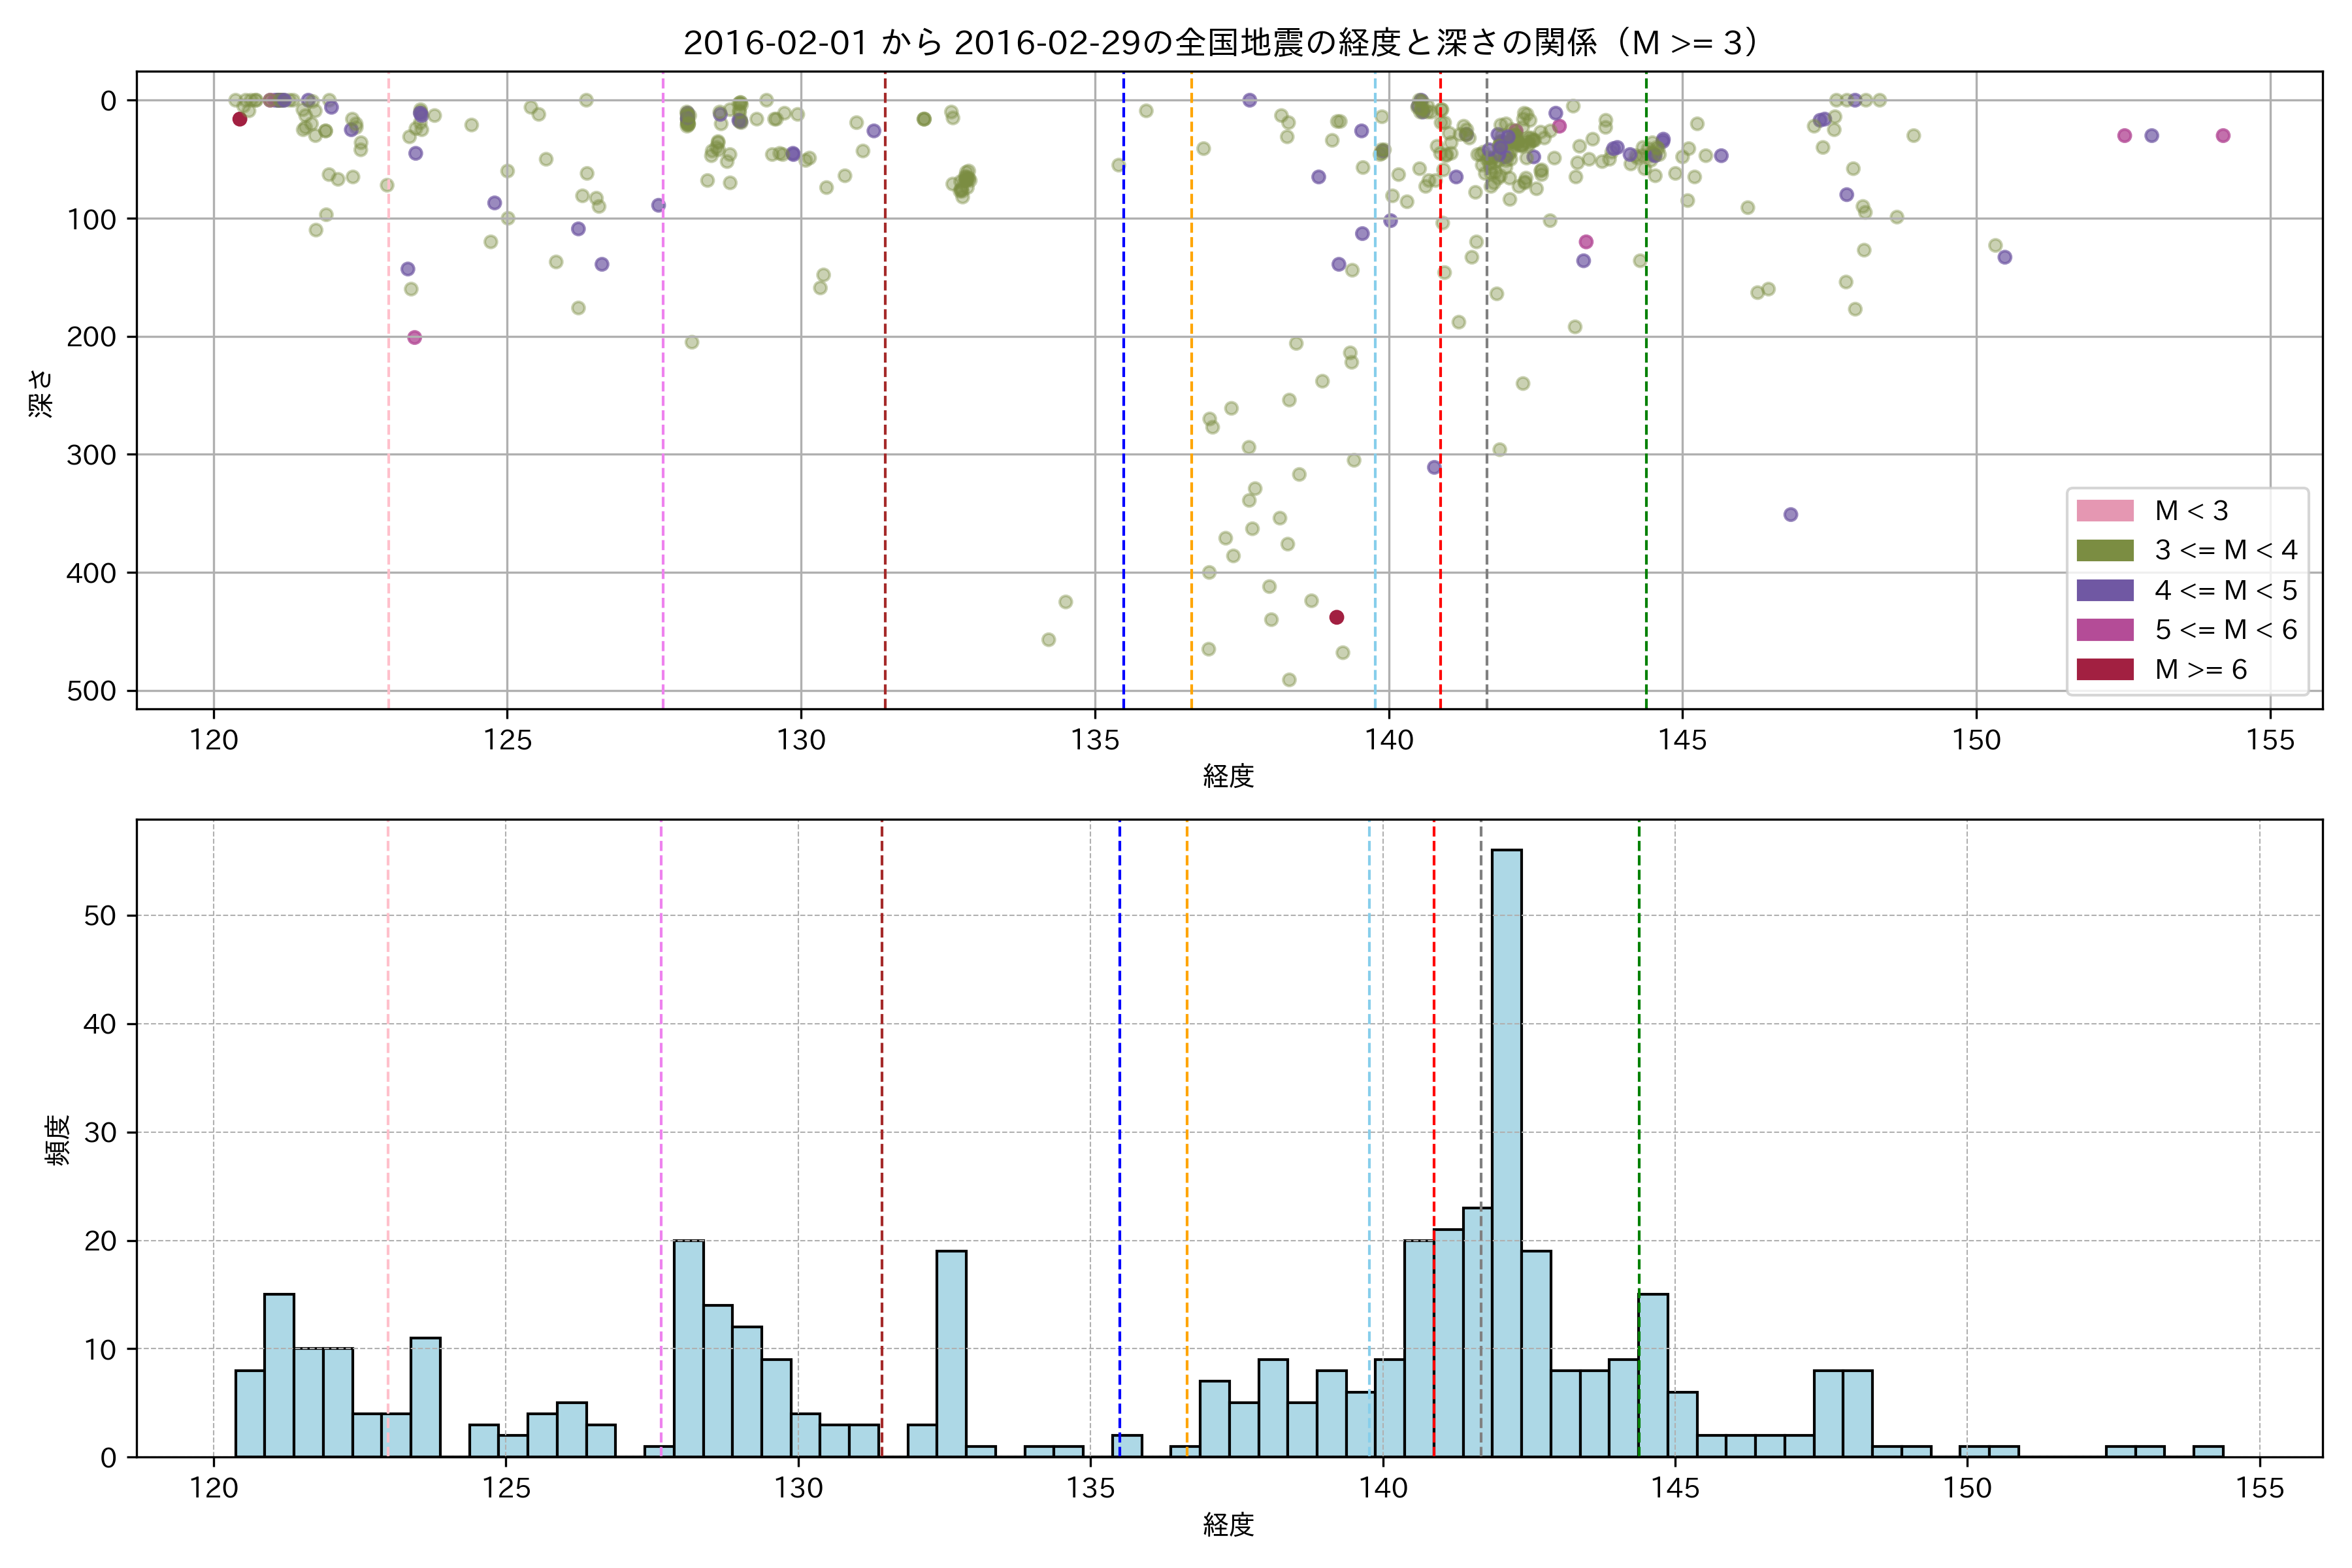Click the purple point near depth 350
The image size is (2352, 1568).
tap(1790, 514)
